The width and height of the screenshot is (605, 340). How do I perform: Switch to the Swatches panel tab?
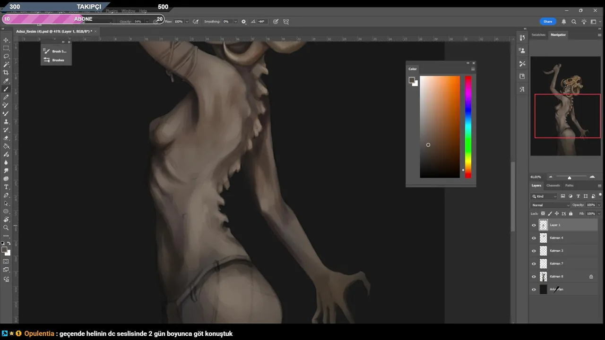click(538, 34)
